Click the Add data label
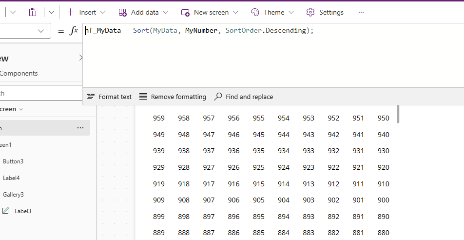 click(145, 13)
